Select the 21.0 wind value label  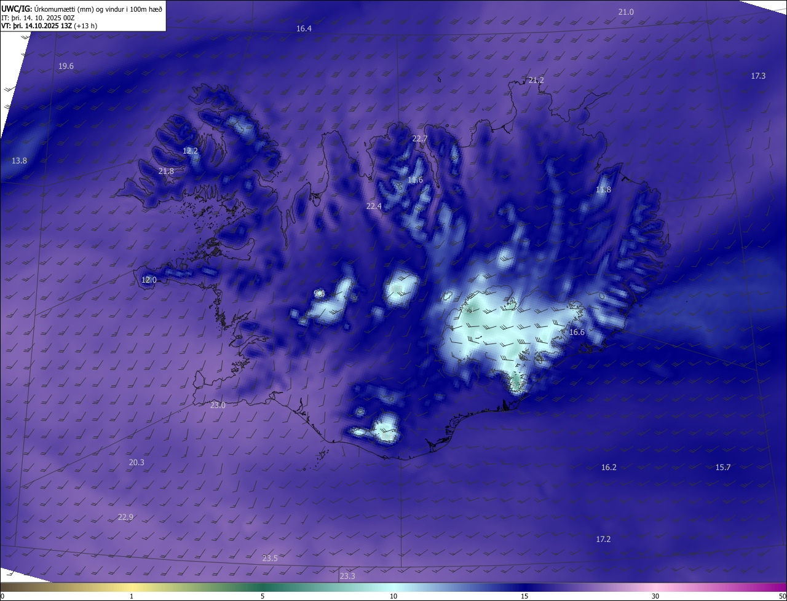[x=626, y=12]
